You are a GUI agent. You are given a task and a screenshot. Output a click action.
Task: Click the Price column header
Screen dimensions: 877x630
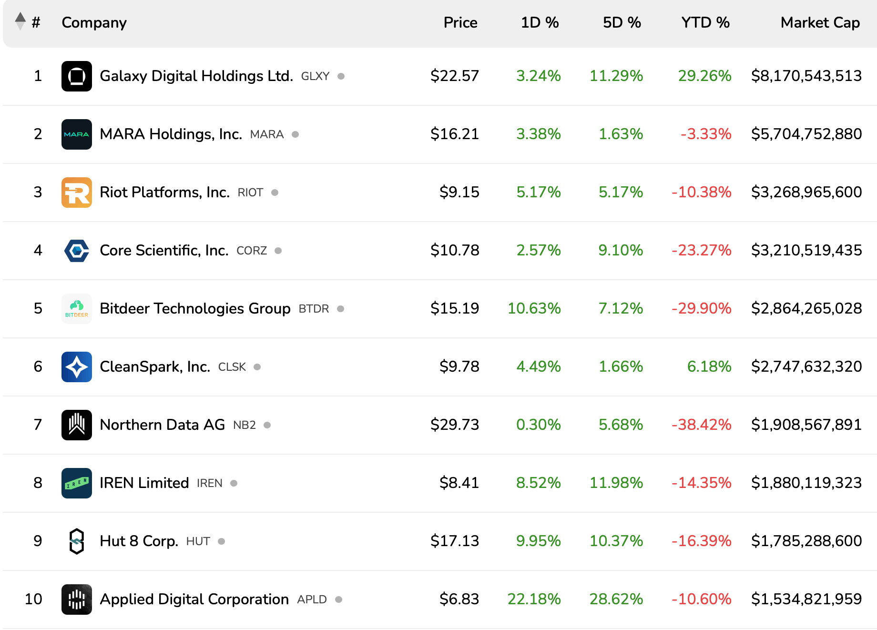click(460, 22)
